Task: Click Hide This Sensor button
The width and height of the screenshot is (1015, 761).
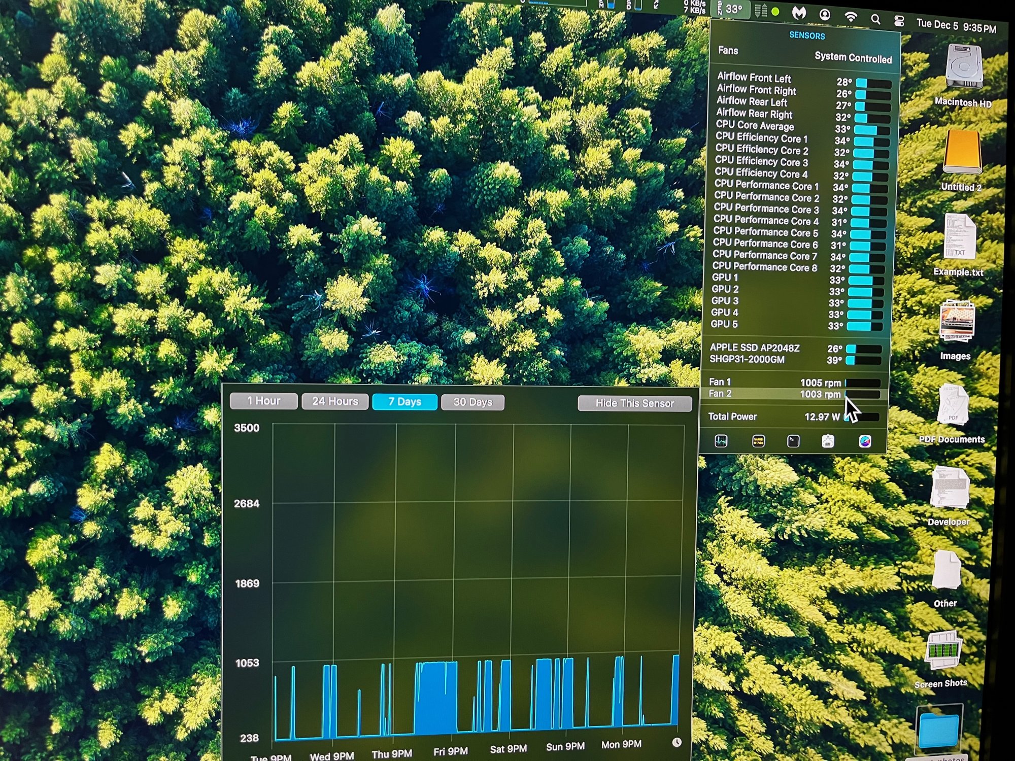Action: [634, 403]
